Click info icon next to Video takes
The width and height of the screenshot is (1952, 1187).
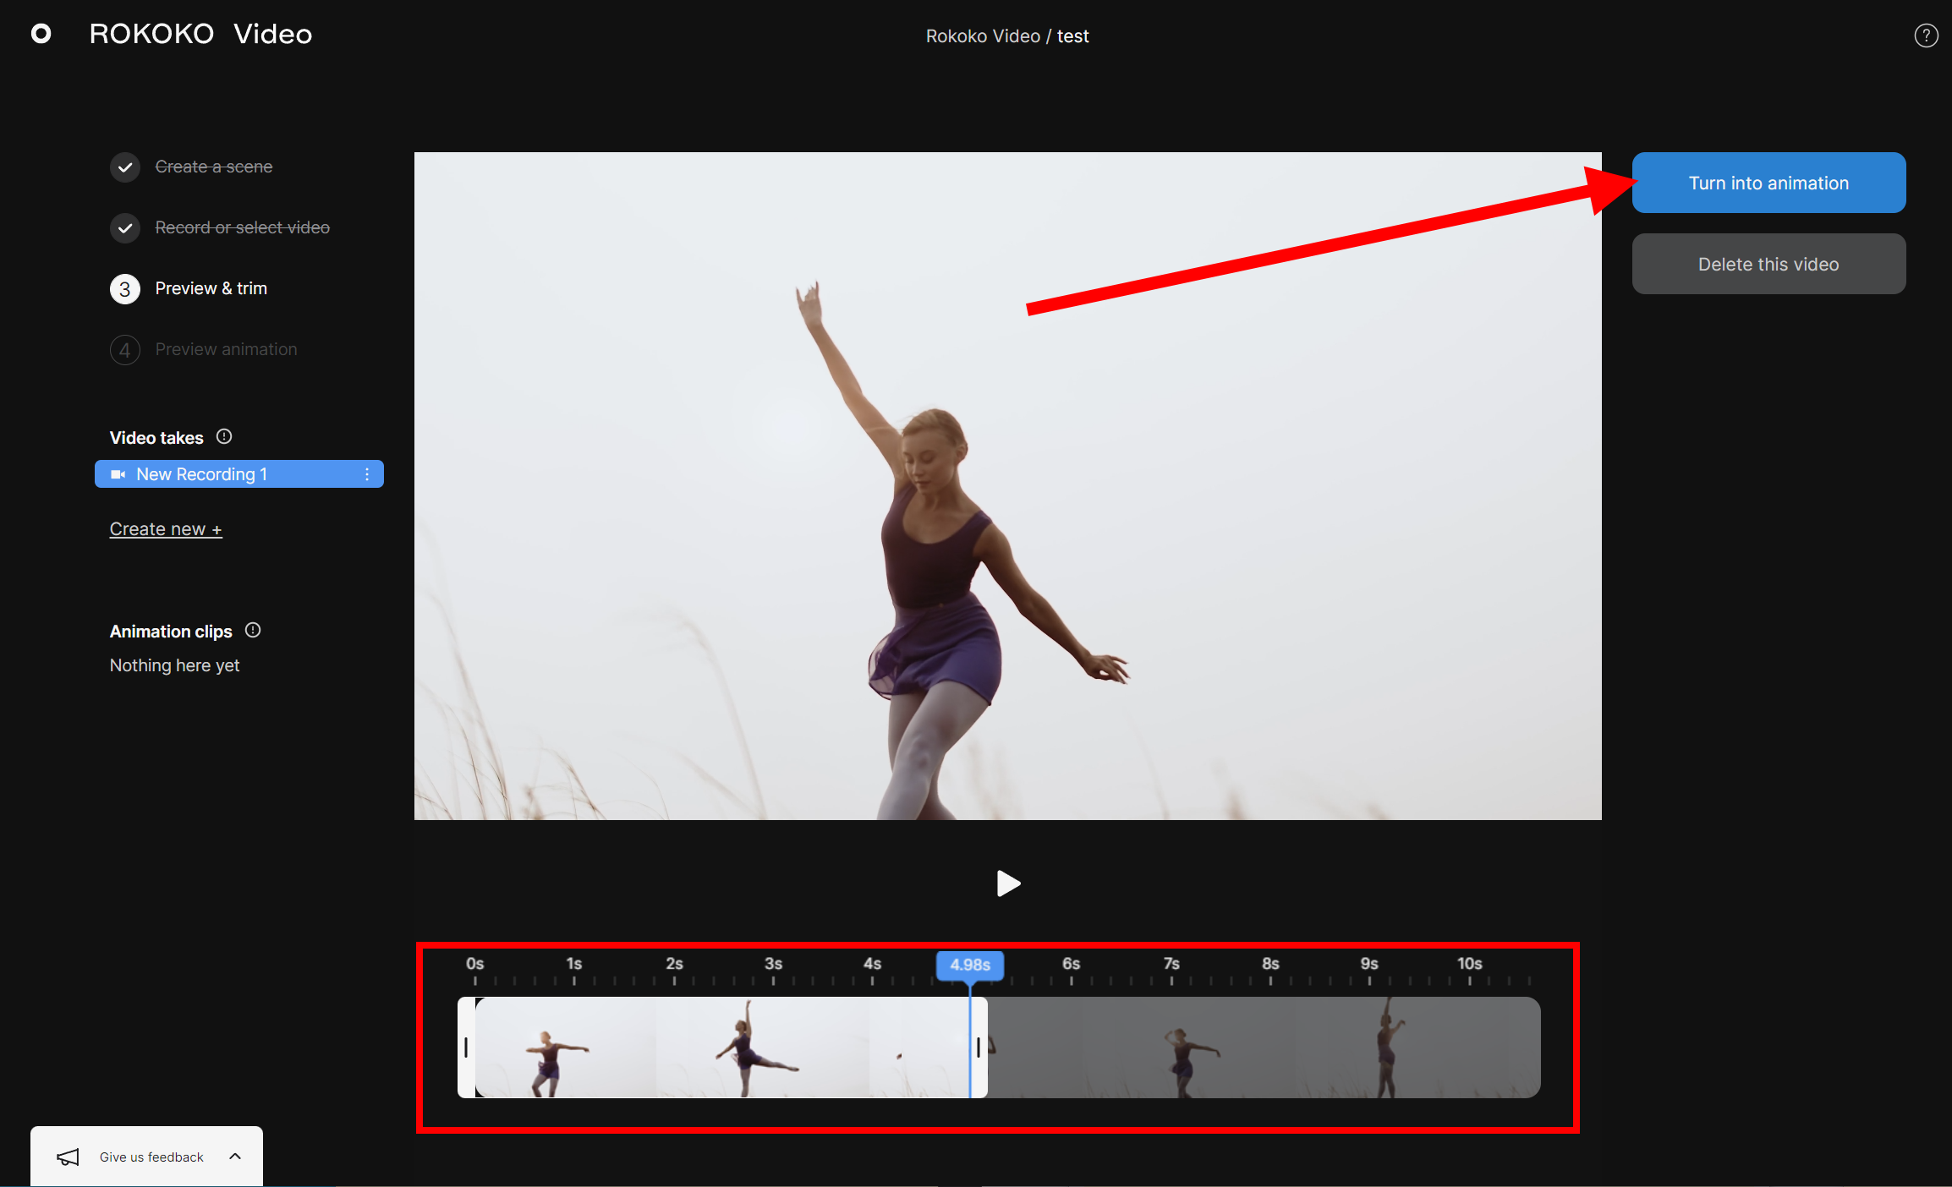point(224,437)
